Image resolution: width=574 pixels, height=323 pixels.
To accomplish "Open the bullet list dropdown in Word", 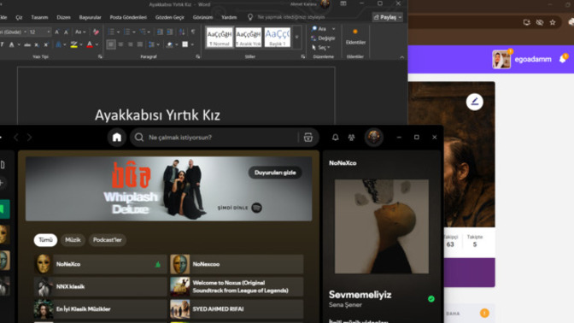I will coord(118,32).
